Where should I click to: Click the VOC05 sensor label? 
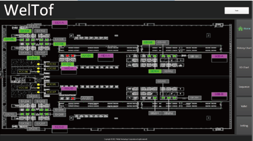(52, 84)
